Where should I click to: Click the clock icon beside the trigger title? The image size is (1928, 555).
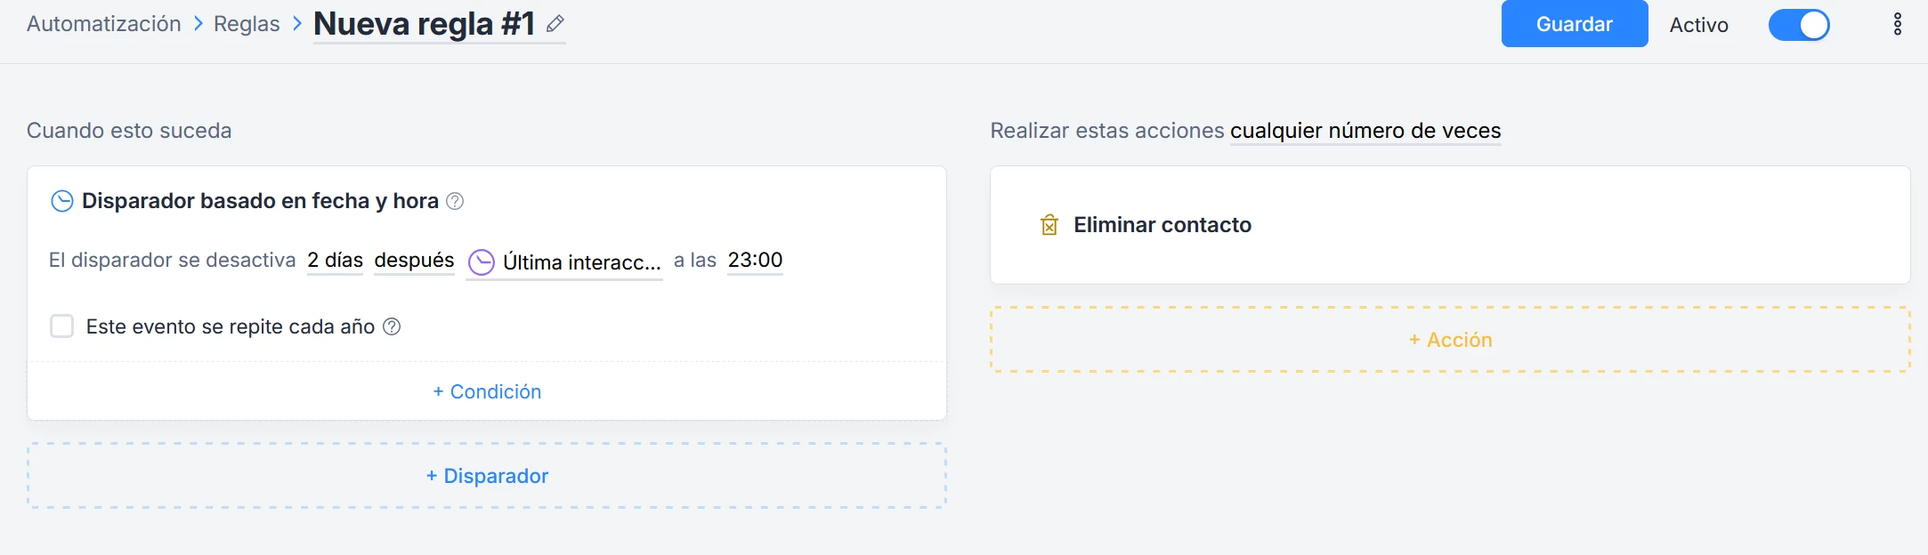pyautogui.click(x=62, y=201)
